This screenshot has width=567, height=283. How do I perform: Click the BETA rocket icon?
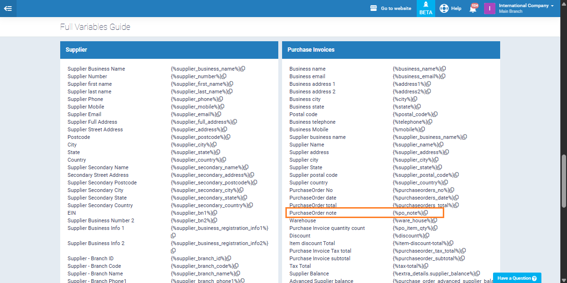(426, 9)
